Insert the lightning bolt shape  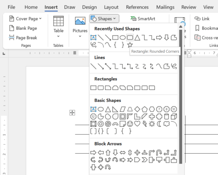[145, 124]
